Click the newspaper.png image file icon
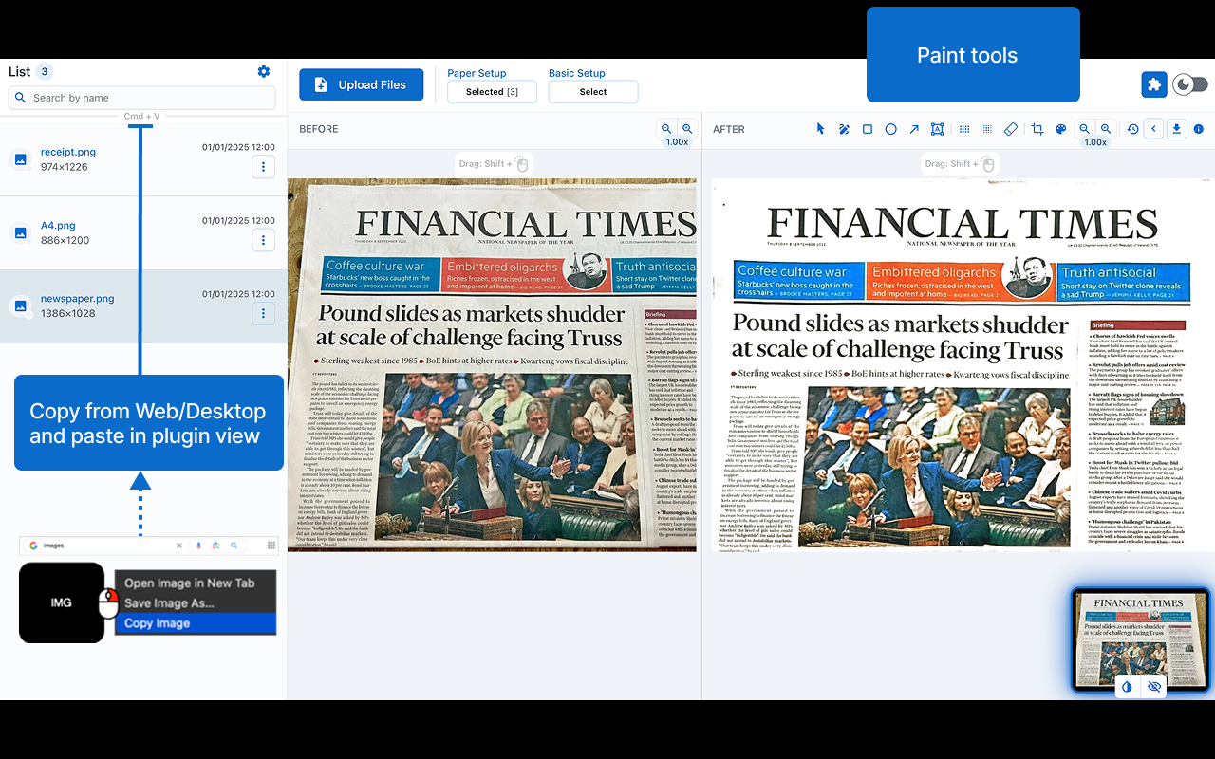This screenshot has height=759, width=1215. 20,305
